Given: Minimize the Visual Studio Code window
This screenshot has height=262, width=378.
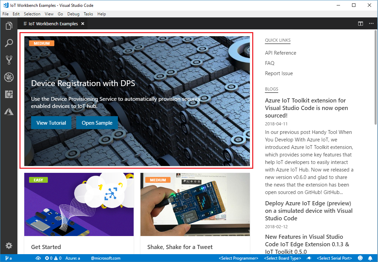Looking at the screenshot, I should pyautogui.click(x=338, y=5).
